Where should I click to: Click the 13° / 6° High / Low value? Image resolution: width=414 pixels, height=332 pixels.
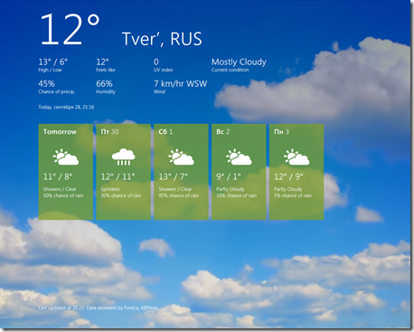[53, 62]
